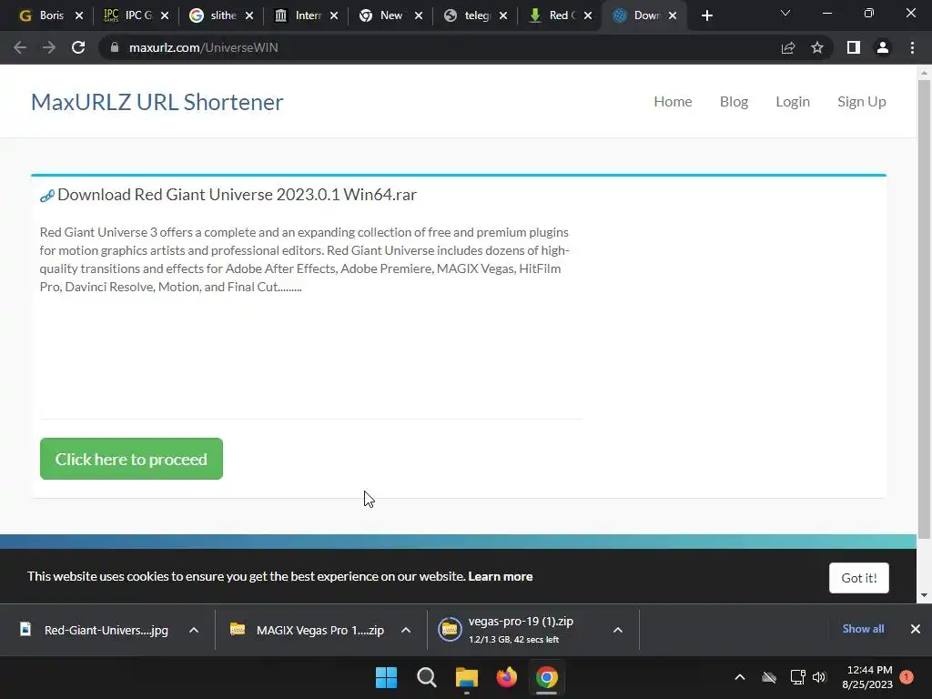Close the New tab
Viewport: 932px width, 699px height.
419,15
